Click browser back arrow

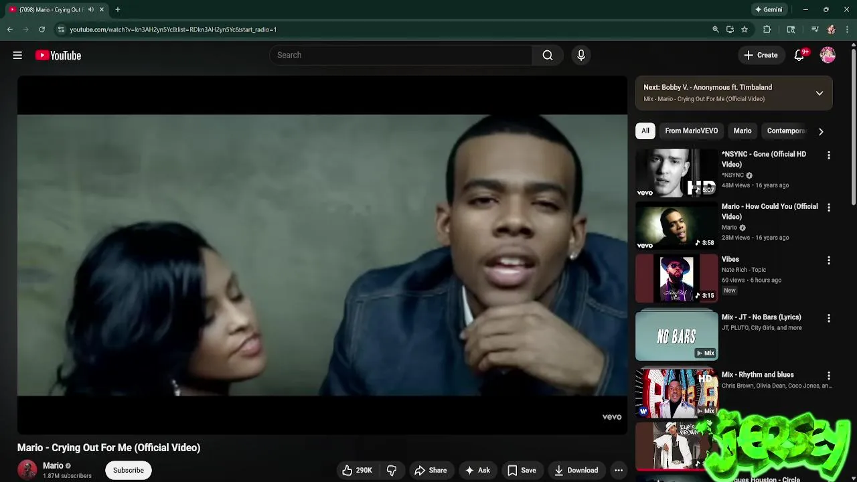pos(10,29)
